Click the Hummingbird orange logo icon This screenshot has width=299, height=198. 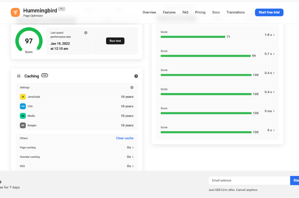tap(15, 12)
